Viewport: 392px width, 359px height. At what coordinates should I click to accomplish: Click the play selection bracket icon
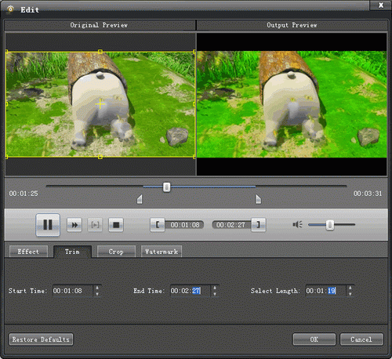pyautogui.click(x=95, y=225)
